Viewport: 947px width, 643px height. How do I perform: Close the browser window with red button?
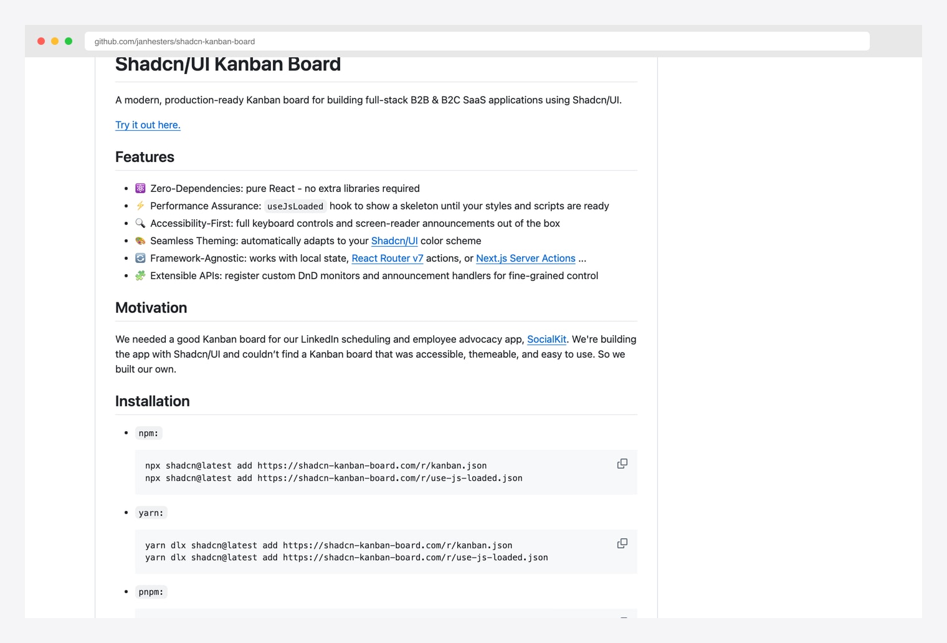click(x=41, y=41)
